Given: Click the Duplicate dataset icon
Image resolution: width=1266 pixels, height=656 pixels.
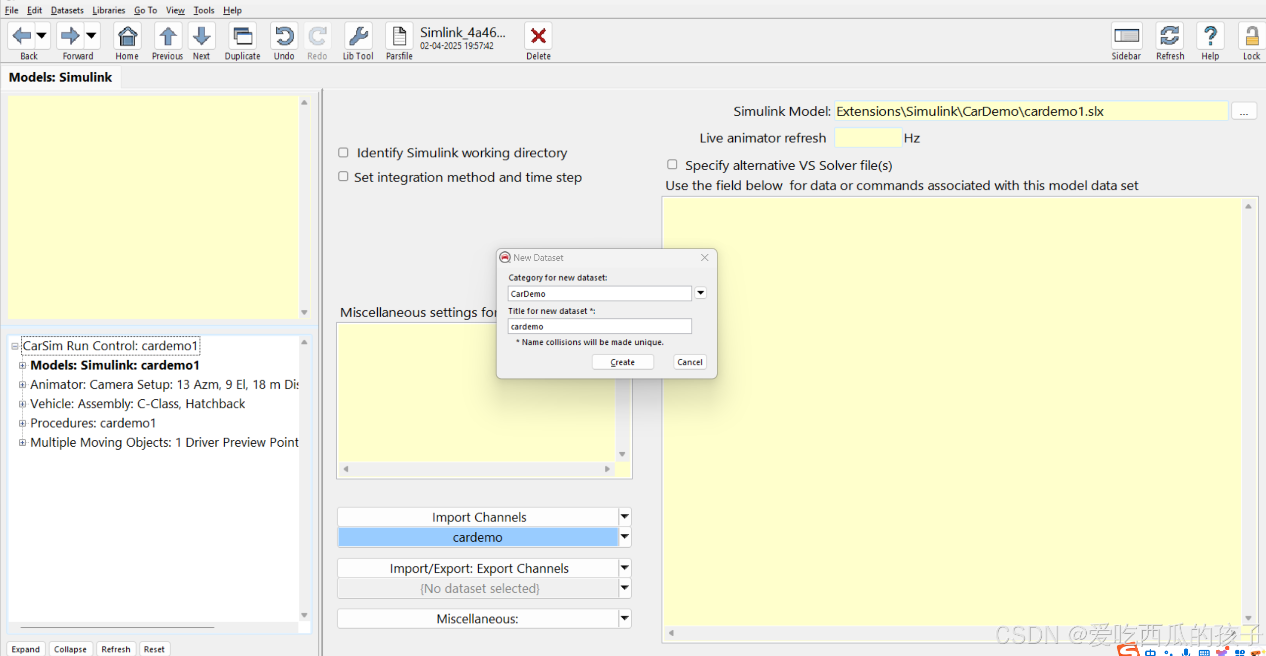Looking at the screenshot, I should [x=242, y=36].
